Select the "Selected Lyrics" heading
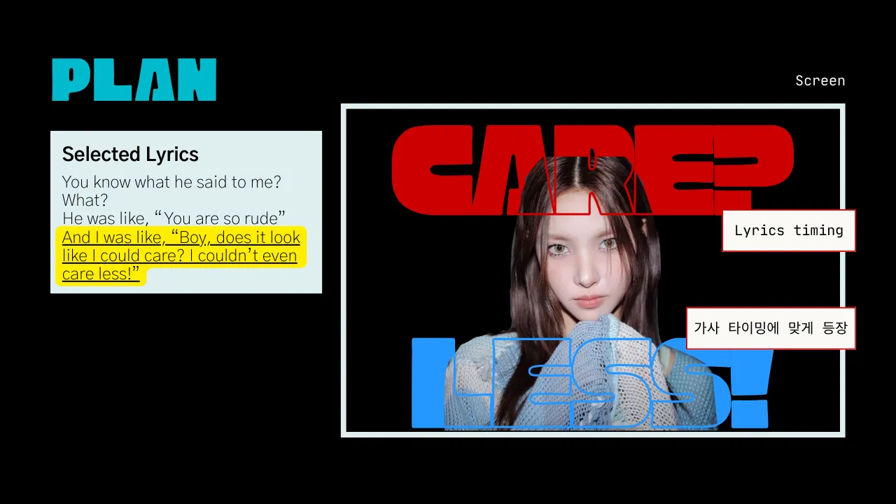896x504 pixels. tap(130, 155)
